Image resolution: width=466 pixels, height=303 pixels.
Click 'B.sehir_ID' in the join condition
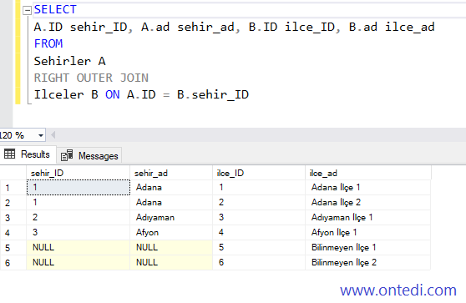(213, 95)
